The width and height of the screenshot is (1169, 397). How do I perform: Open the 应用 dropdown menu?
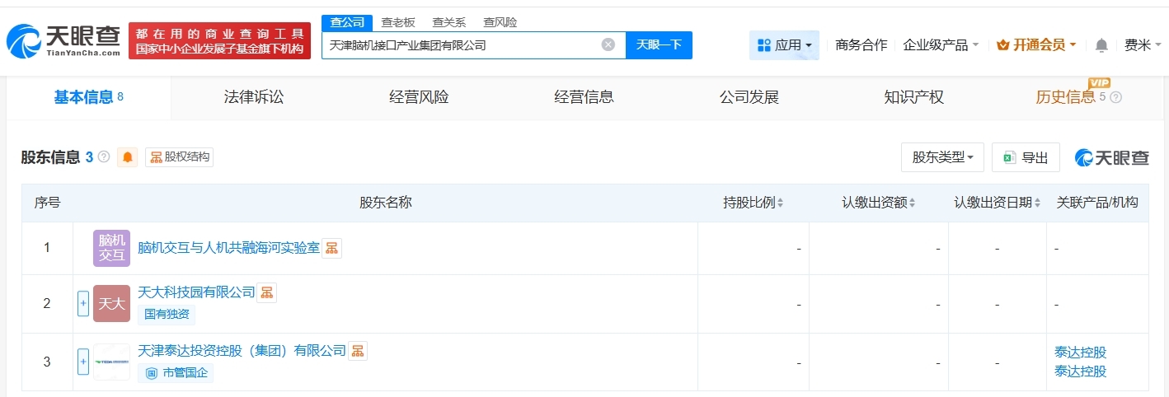click(x=784, y=45)
